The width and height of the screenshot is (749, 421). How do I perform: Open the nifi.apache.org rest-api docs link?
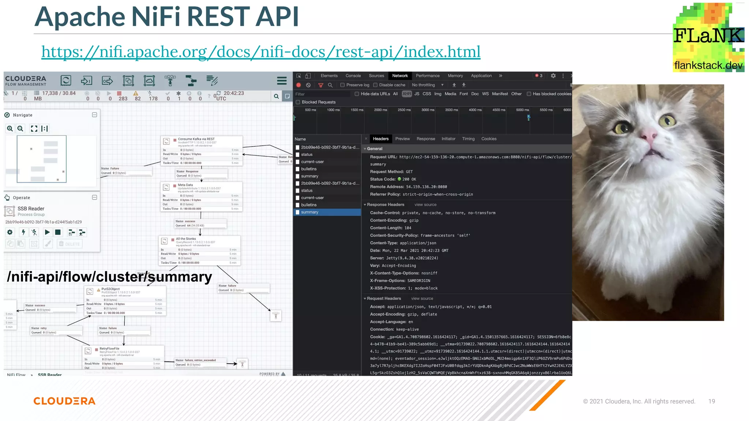pos(261,52)
